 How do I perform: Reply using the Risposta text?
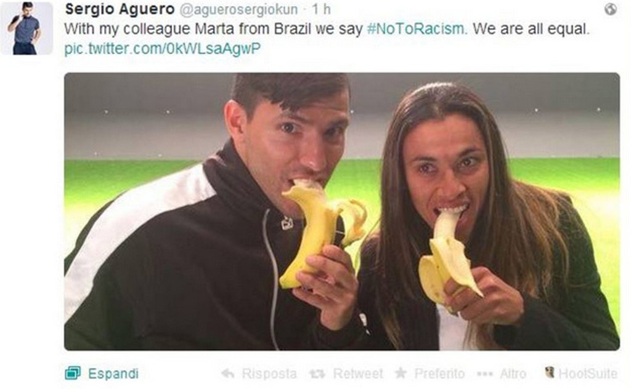coord(269,374)
